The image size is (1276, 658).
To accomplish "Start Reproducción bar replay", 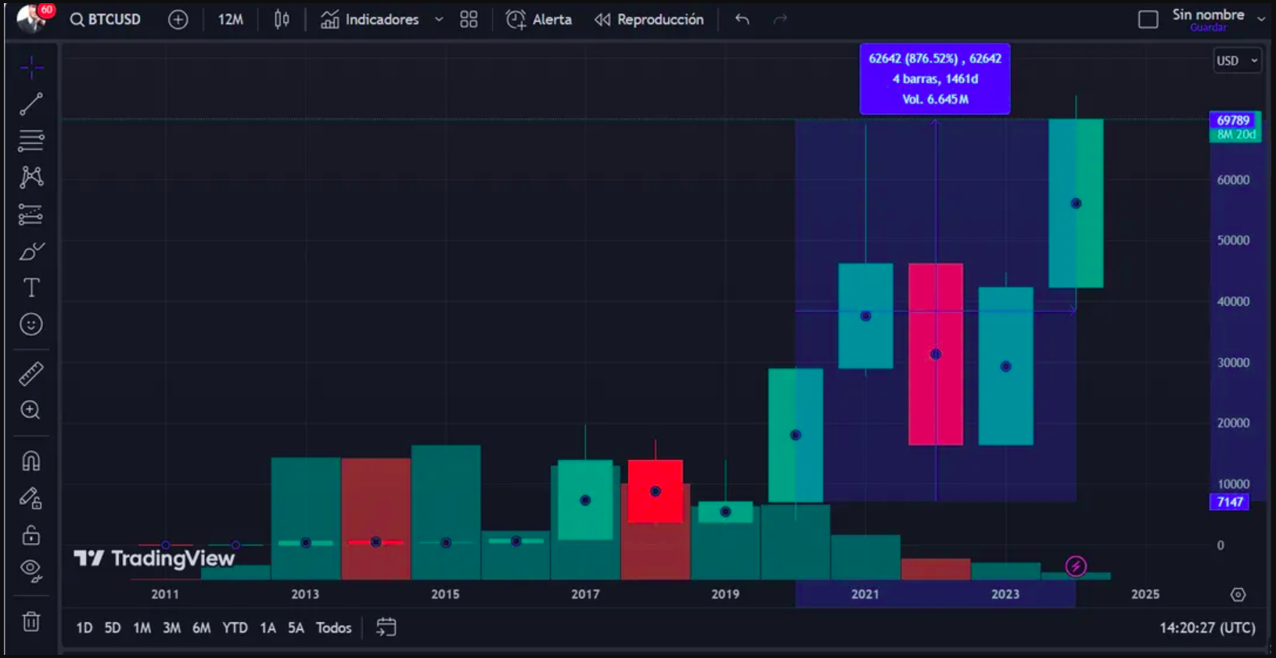I will 649,20.
